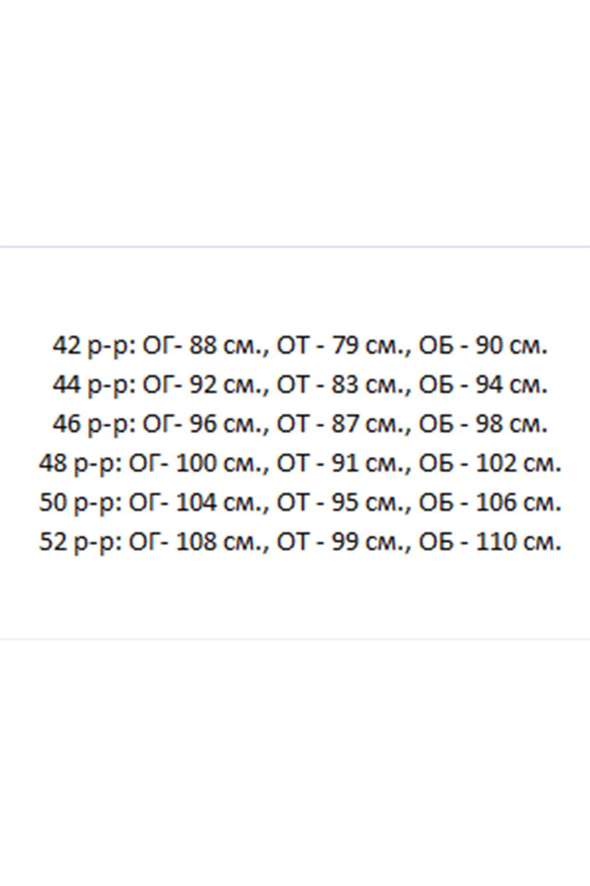This screenshot has width=590, height=886.
Task: Click the 44 р-р size row
Action: tap(300, 385)
